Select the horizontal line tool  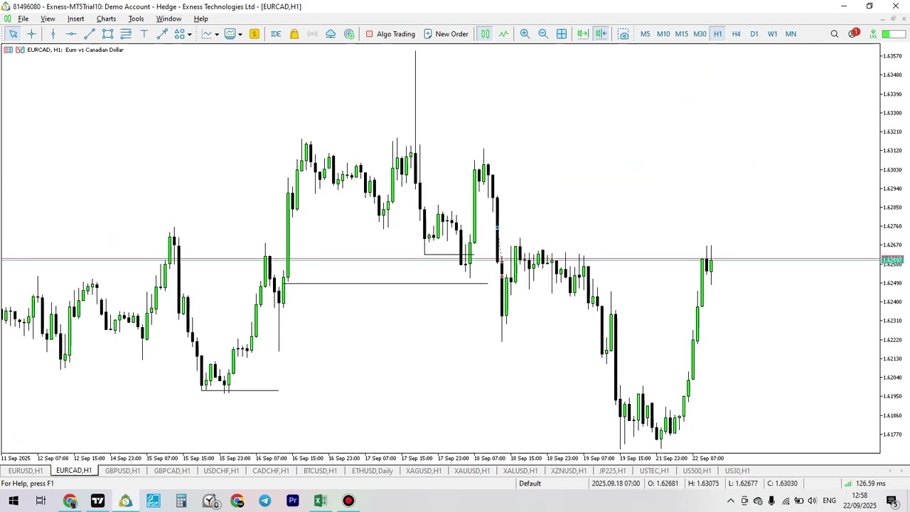point(71,34)
